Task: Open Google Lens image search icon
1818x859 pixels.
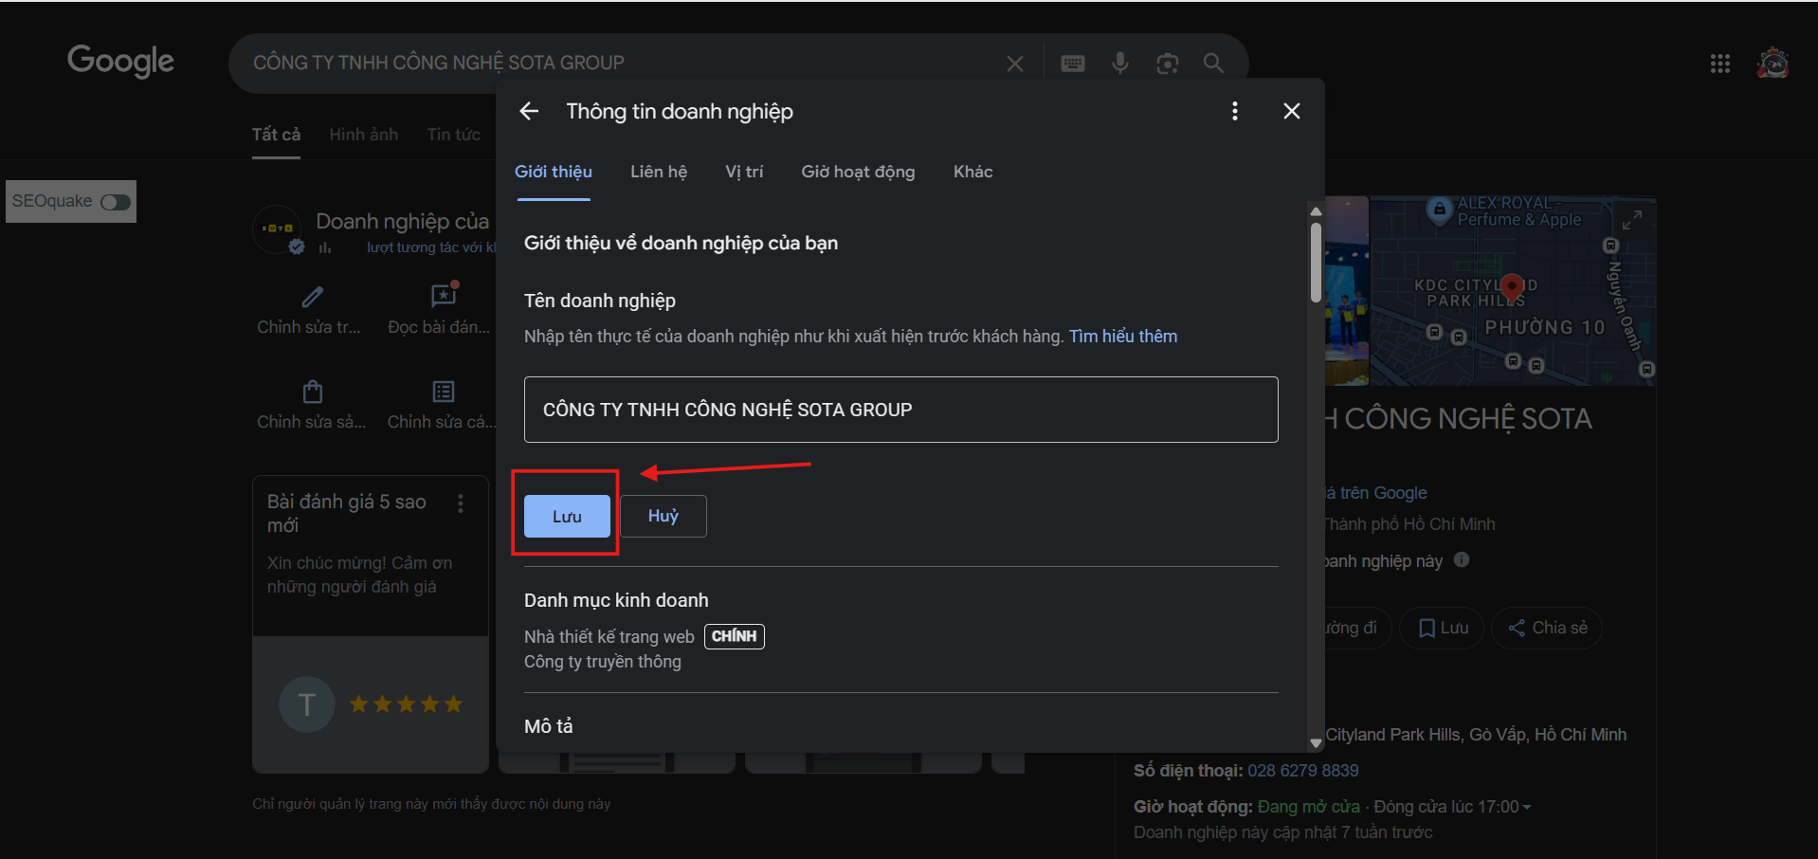Action: 1167,63
